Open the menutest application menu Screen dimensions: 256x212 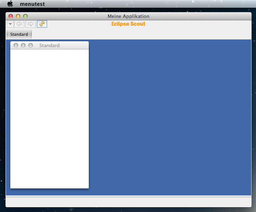pos(32,4)
